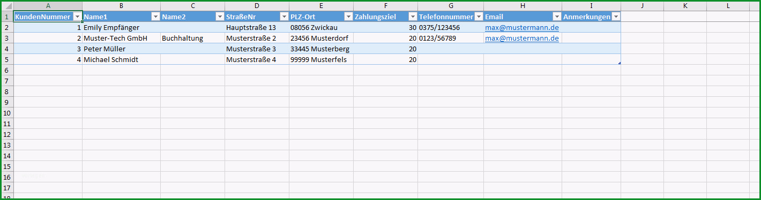Select Zahlungsziel value 20 for Michael Schmidt
The width and height of the screenshot is (761, 200).
pyautogui.click(x=385, y=59)
